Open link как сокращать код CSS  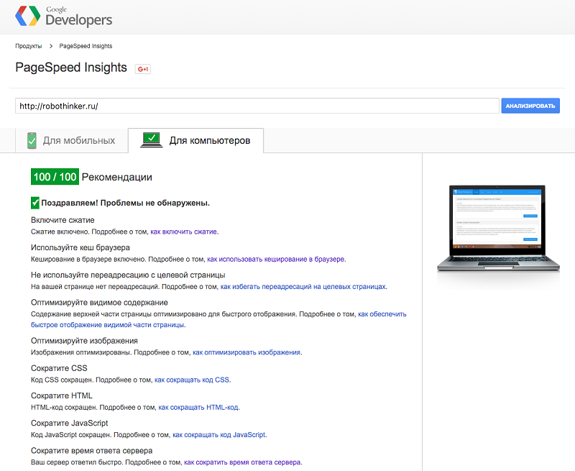point(192,380)
